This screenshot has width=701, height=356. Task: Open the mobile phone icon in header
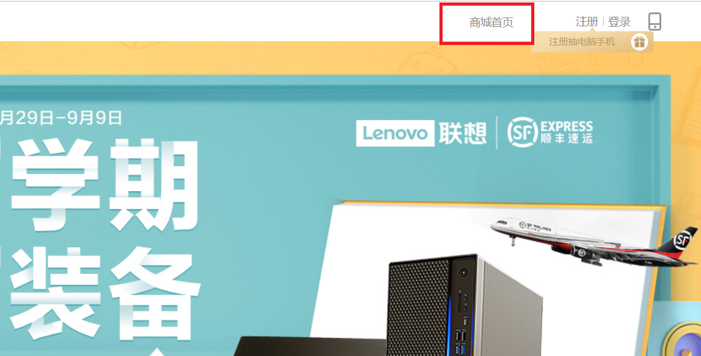[x=655, y=21]
